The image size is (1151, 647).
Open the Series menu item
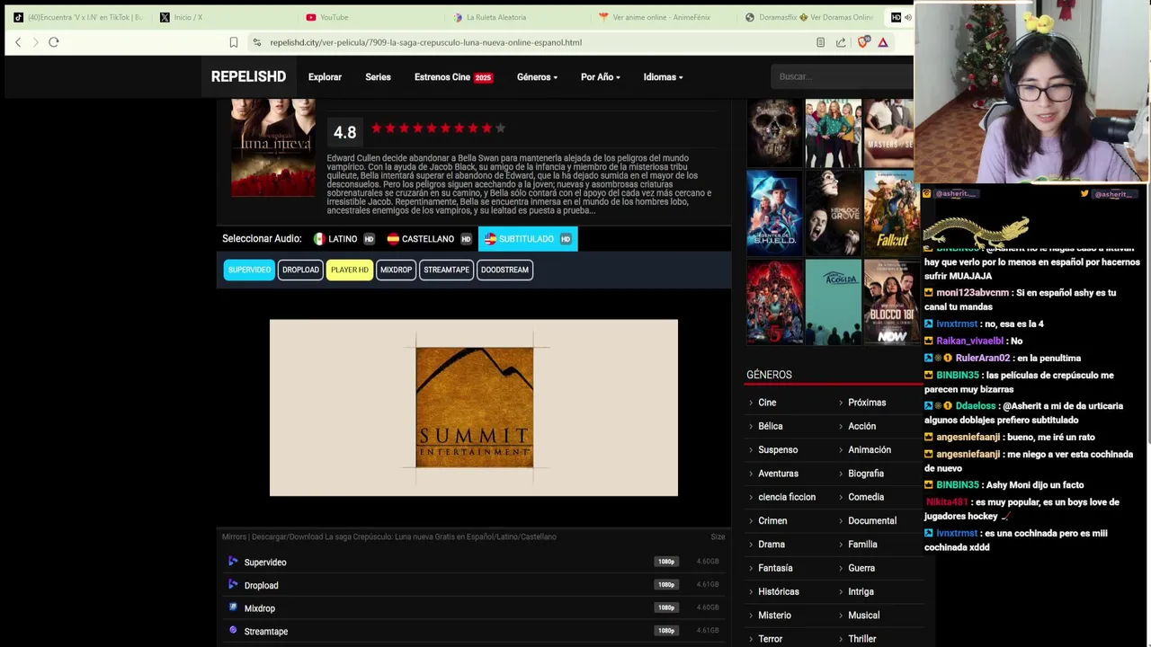(x=378, y=77)
